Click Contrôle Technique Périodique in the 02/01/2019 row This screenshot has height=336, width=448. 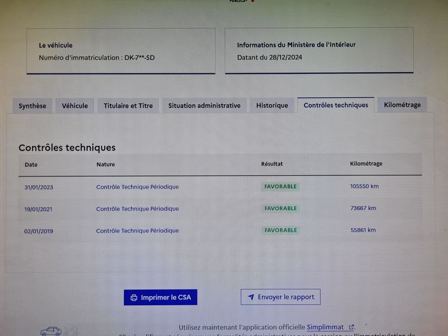[137, 231]
